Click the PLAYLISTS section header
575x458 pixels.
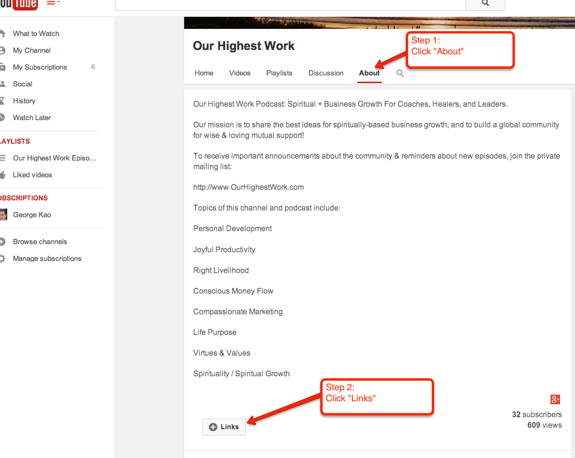click(x=15, y=141)
